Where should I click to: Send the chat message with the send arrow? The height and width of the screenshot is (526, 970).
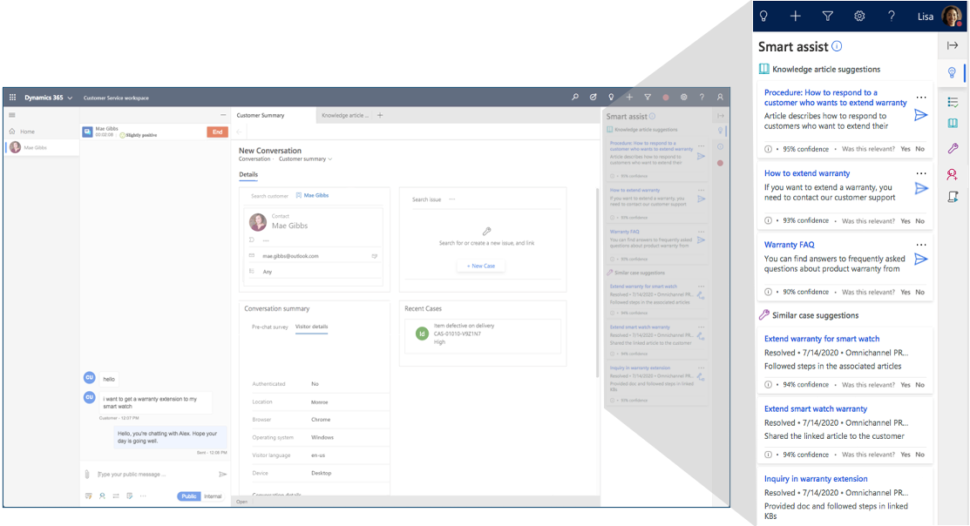coord(223,474)
